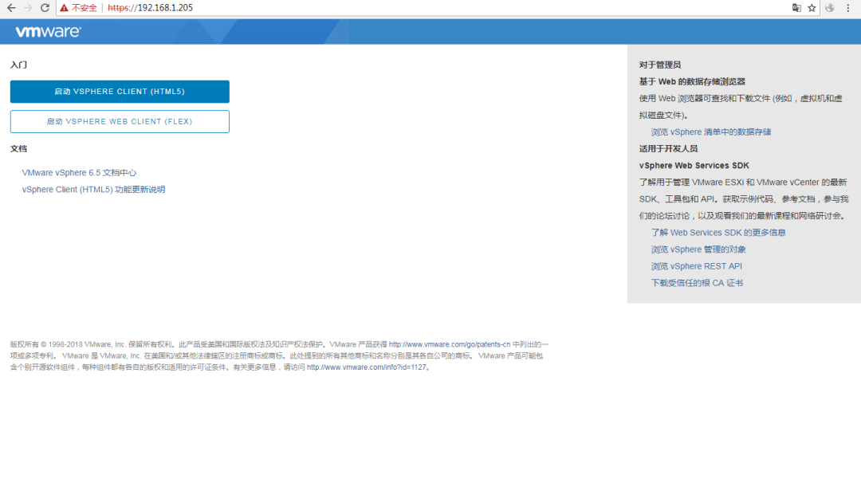Click the 对于管理员 heading
Screen dimensions: 861x483
(x=660, y=65)
